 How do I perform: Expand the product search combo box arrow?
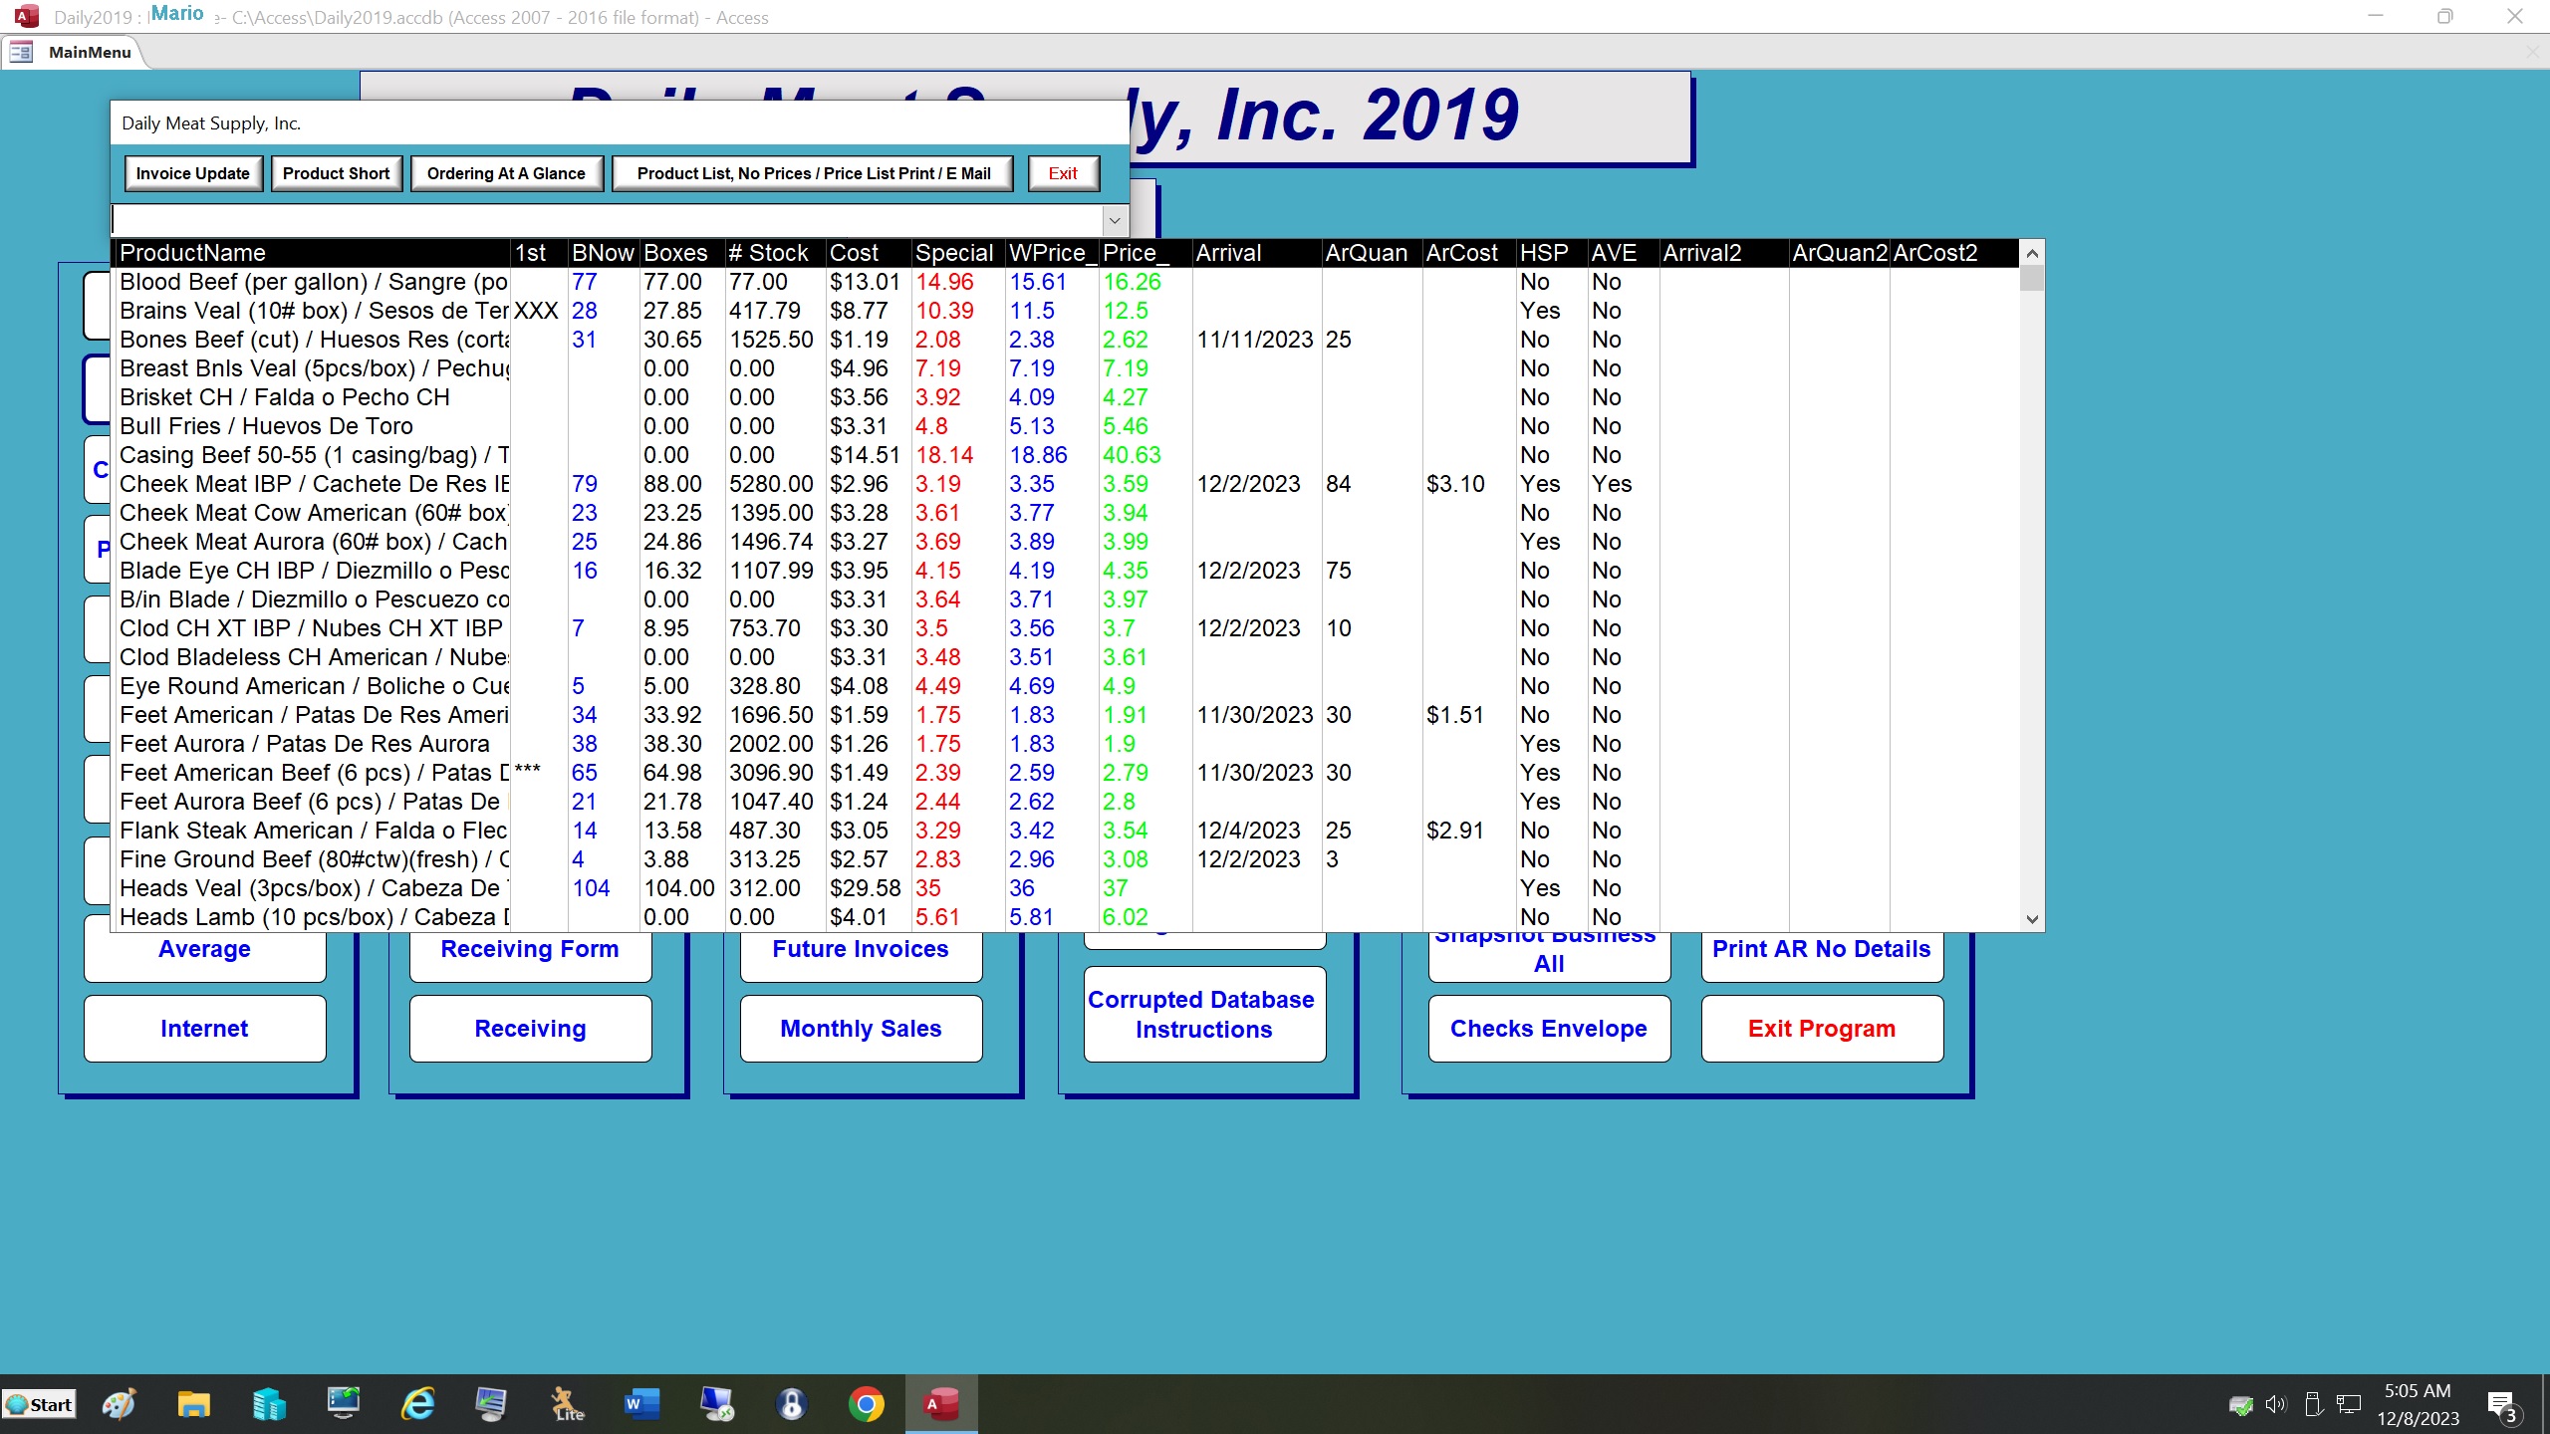click(1115, 220)
